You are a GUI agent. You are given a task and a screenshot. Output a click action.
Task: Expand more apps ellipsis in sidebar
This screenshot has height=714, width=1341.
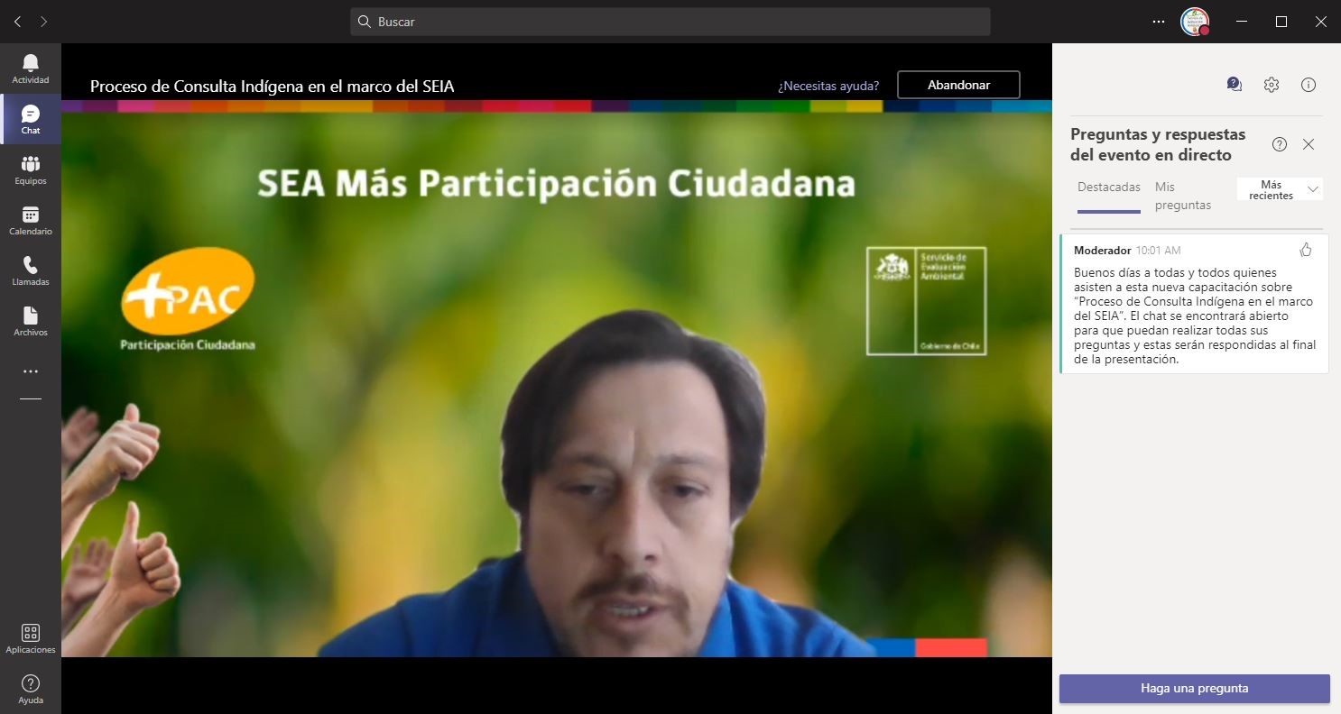pyautogui.click(x=31, y=371)
